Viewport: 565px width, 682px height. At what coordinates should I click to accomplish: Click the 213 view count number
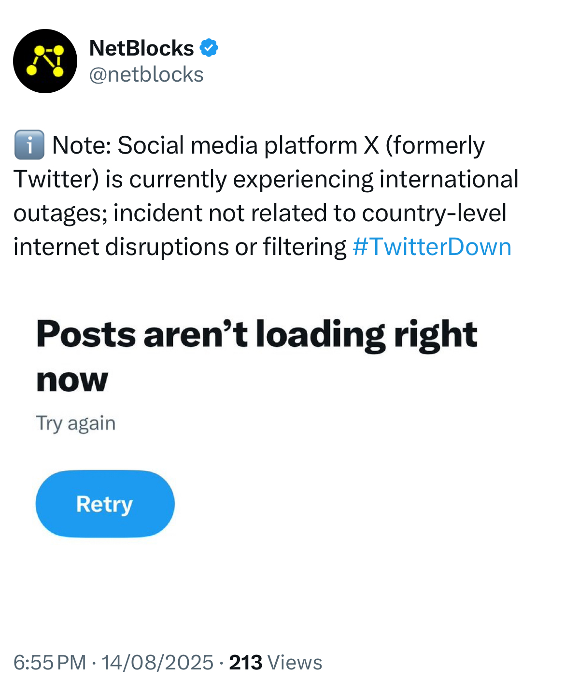click(x=245, y=662)
